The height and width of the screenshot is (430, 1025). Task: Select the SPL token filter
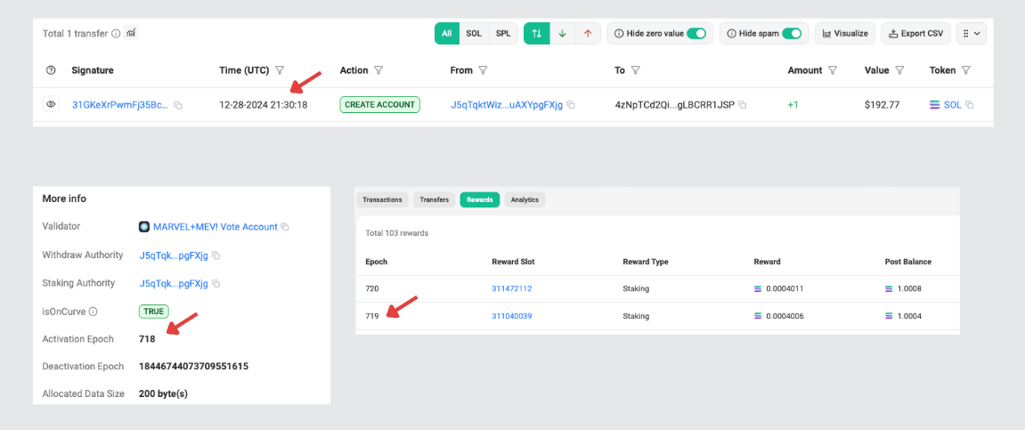point(503,33)
